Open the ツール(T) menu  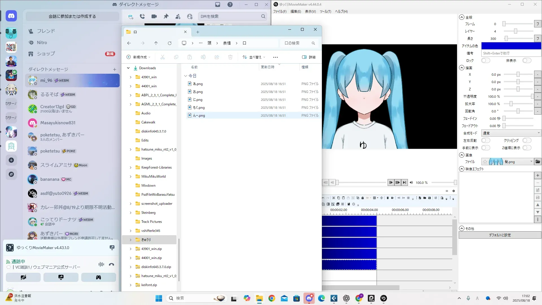325,12
